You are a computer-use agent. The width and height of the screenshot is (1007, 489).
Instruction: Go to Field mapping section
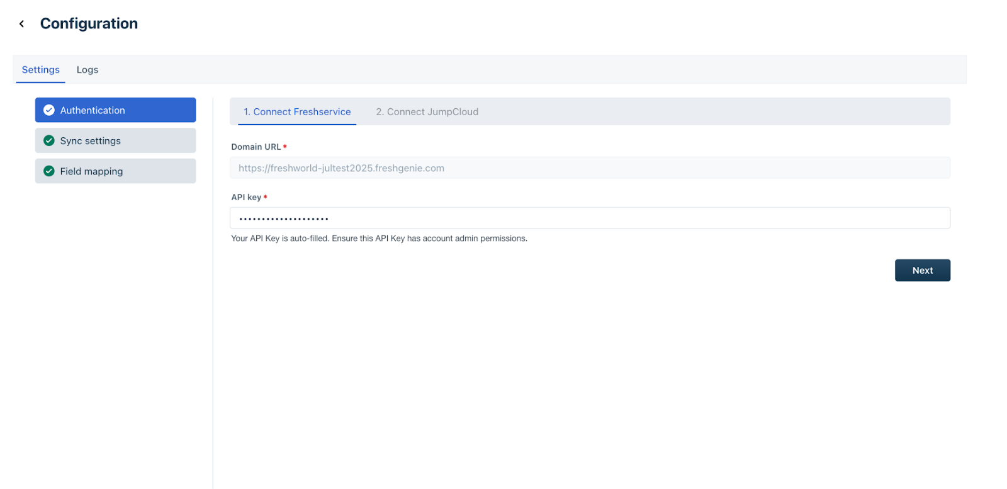pyautogui.click(x=115, y=171)
